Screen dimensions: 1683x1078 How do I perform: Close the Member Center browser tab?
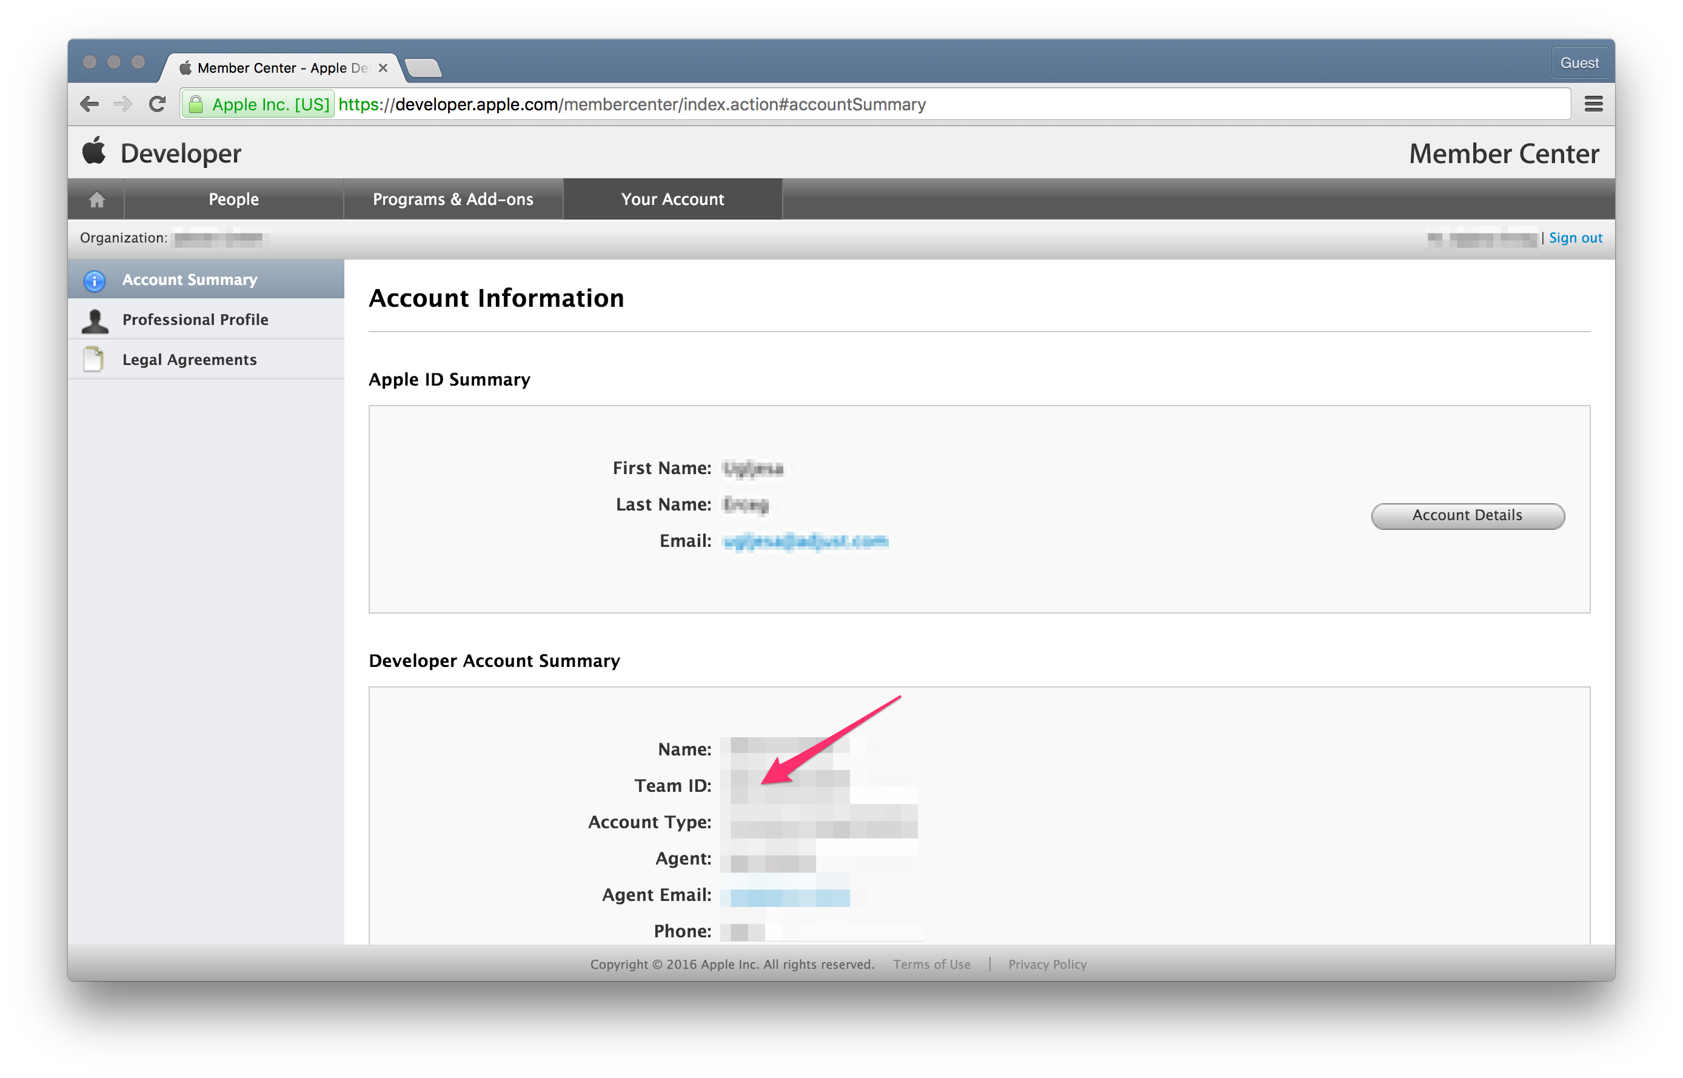click(x=383, y=68)
